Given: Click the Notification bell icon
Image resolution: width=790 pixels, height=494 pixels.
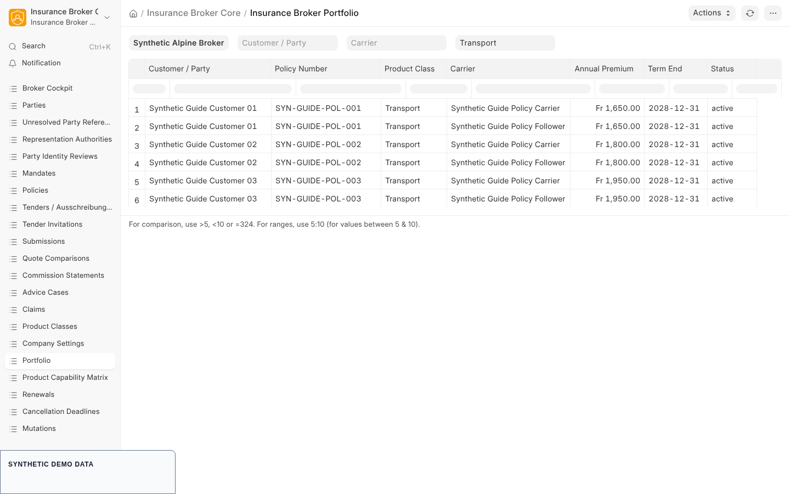Looking at the screenshot, I should (13, 64).
